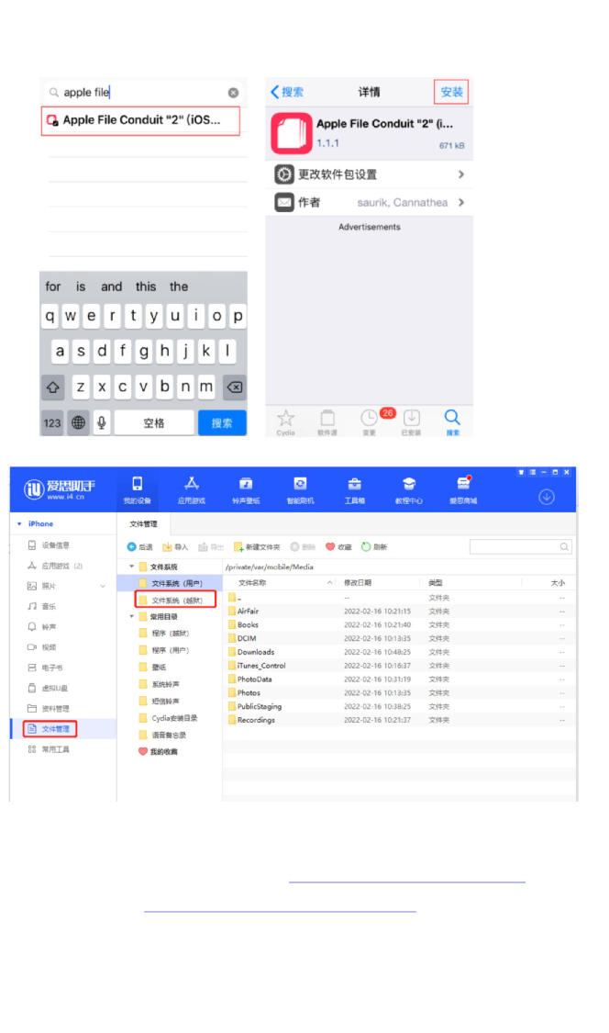Expand the 照片 photos sidebar chevron
Image resolution: width=609 pixels, height=1033 pixels.
click(103, 587)
